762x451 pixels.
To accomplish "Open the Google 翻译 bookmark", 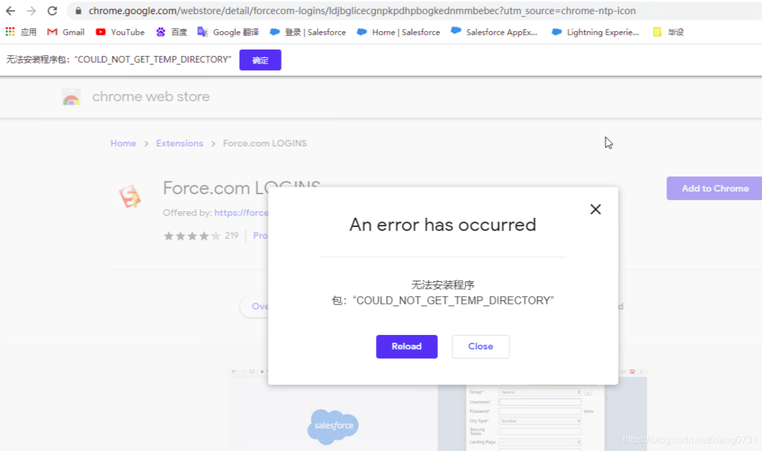I will 228,32.
